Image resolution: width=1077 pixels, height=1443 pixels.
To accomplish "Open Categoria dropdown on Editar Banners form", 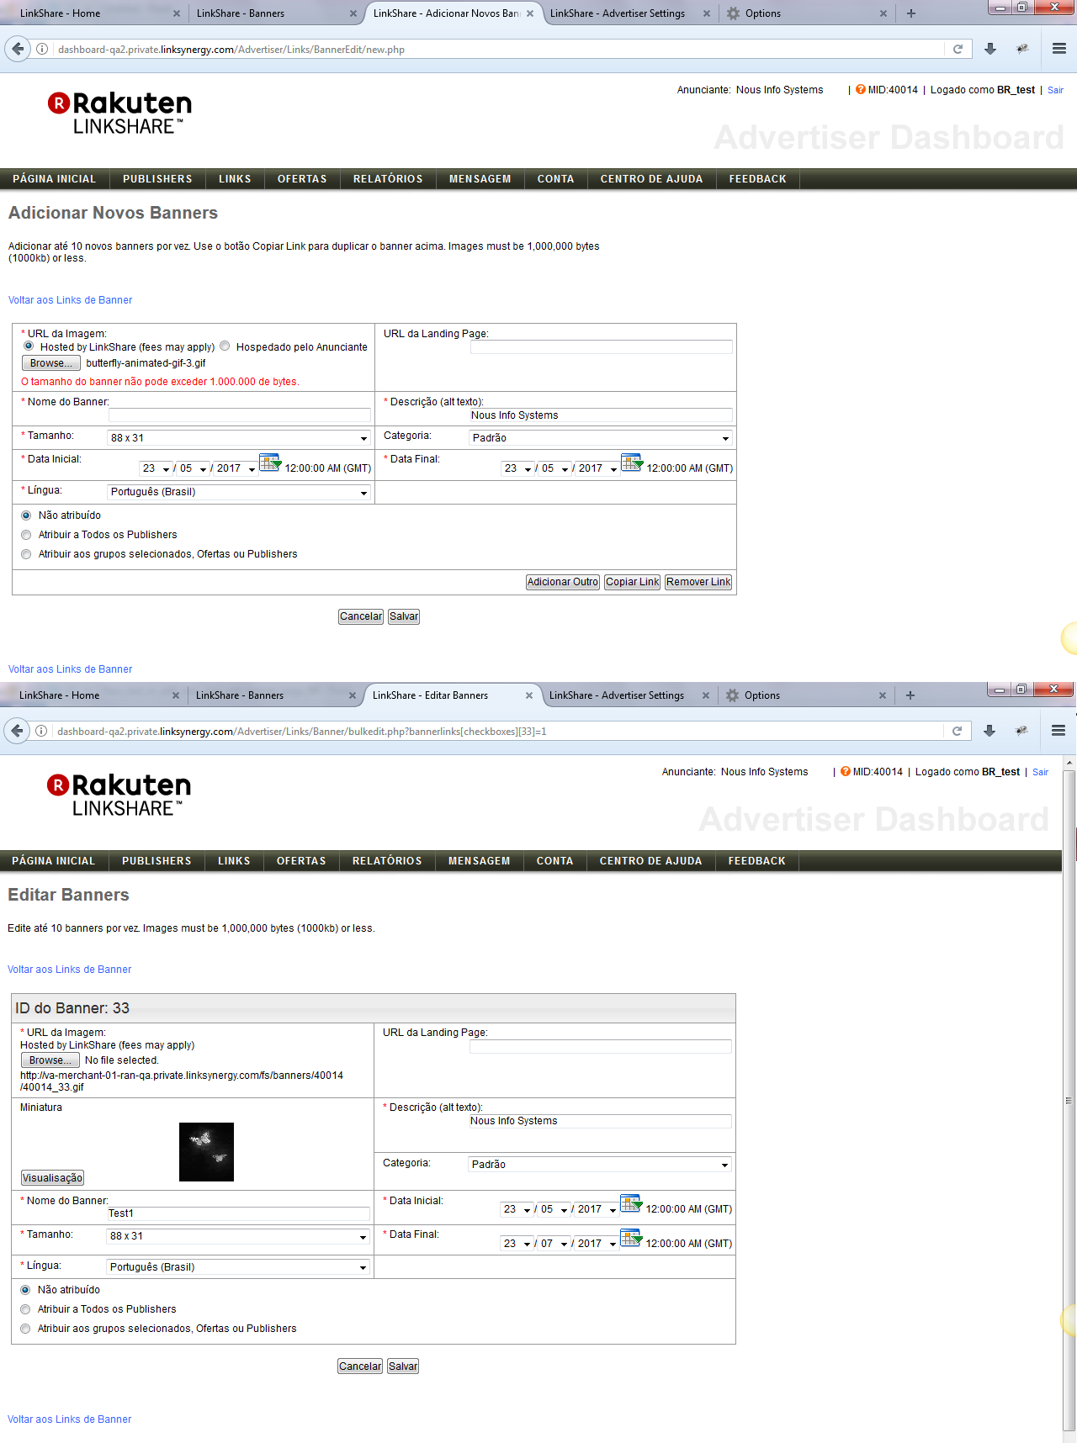I will 599,1165.
